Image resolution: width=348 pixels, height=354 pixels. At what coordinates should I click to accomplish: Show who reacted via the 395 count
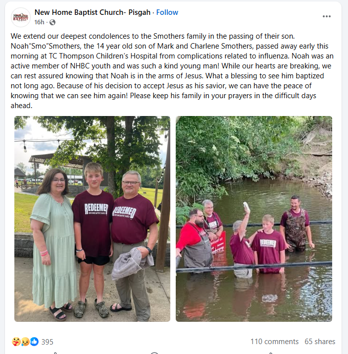pos(48,342)
